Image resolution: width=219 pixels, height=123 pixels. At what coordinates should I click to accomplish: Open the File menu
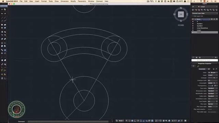coord(21,1)
